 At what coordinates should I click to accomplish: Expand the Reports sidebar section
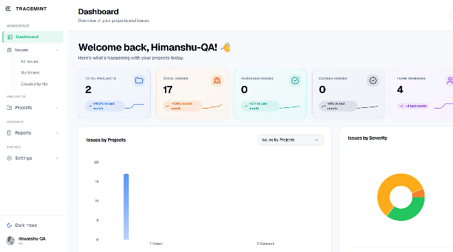tap(57, 133)
